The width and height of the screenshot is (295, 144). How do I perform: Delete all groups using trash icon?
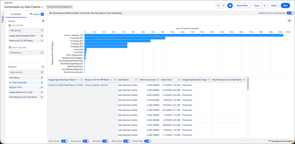point(43,21)
